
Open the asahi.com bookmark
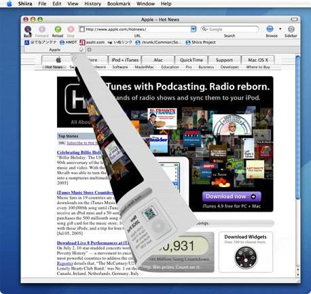(92, 42)
